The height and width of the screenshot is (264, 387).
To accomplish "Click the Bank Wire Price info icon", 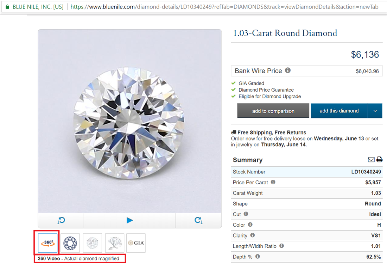I will click(x=288, y=70).
